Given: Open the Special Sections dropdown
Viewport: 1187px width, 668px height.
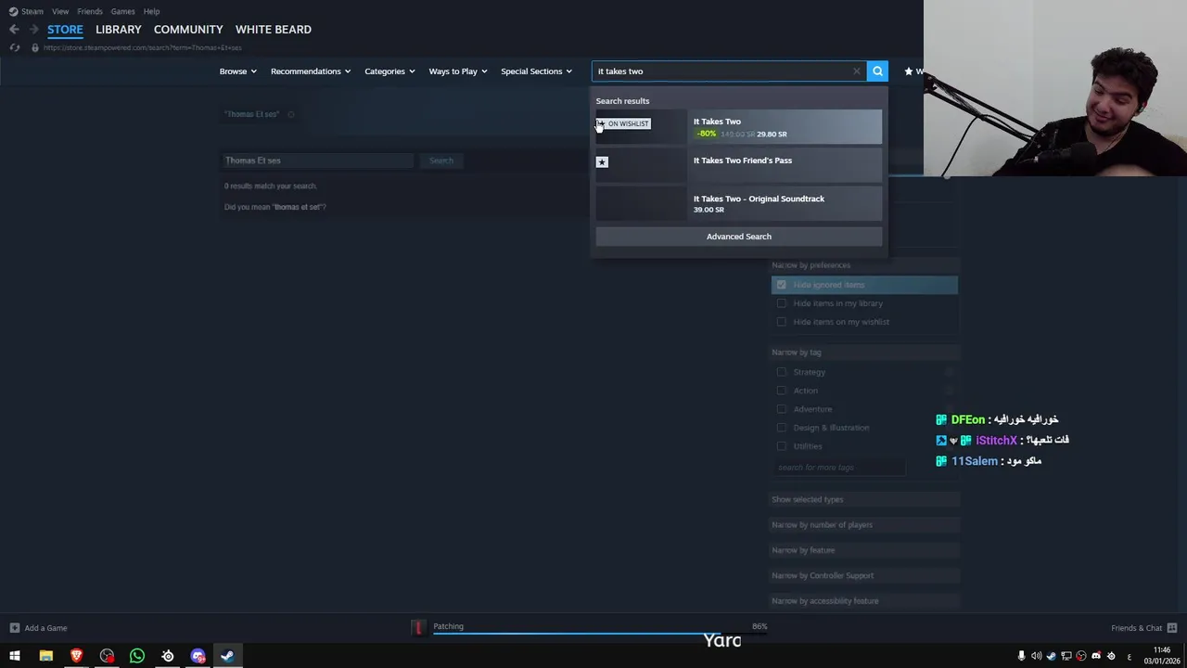Looking at the screenshot, I should [537, 71].
